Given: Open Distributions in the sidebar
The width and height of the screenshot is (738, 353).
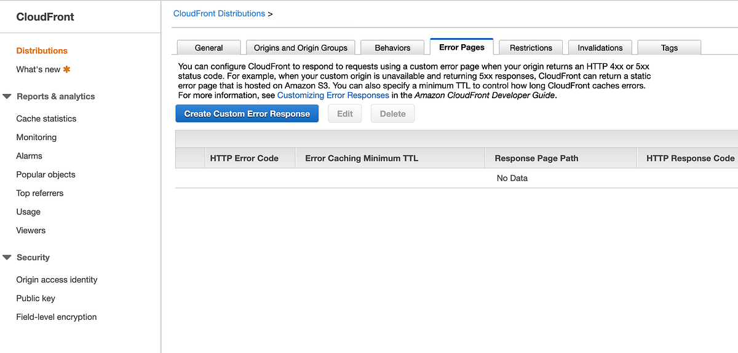Looking at the screenshot, I should (42, 50).
